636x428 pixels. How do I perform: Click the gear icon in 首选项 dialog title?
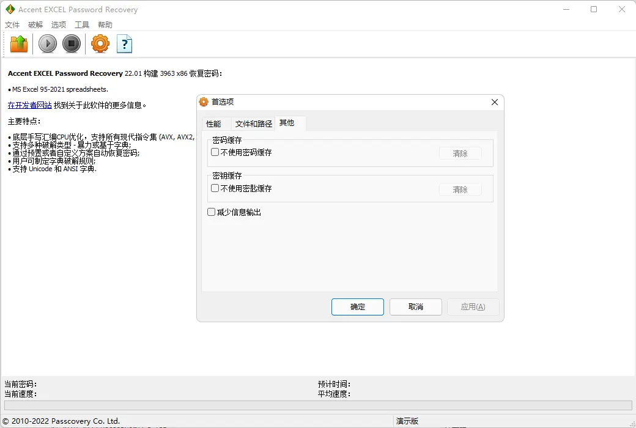(204, 102)
